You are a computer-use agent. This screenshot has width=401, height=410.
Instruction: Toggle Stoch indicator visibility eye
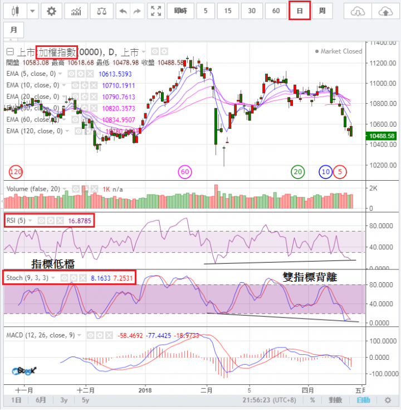click(x=64, y=278)
